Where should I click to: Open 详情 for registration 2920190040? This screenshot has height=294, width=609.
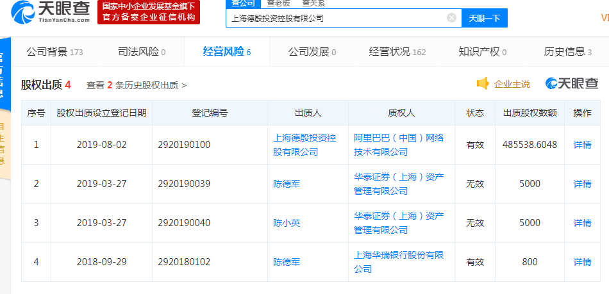click(582, 223)
